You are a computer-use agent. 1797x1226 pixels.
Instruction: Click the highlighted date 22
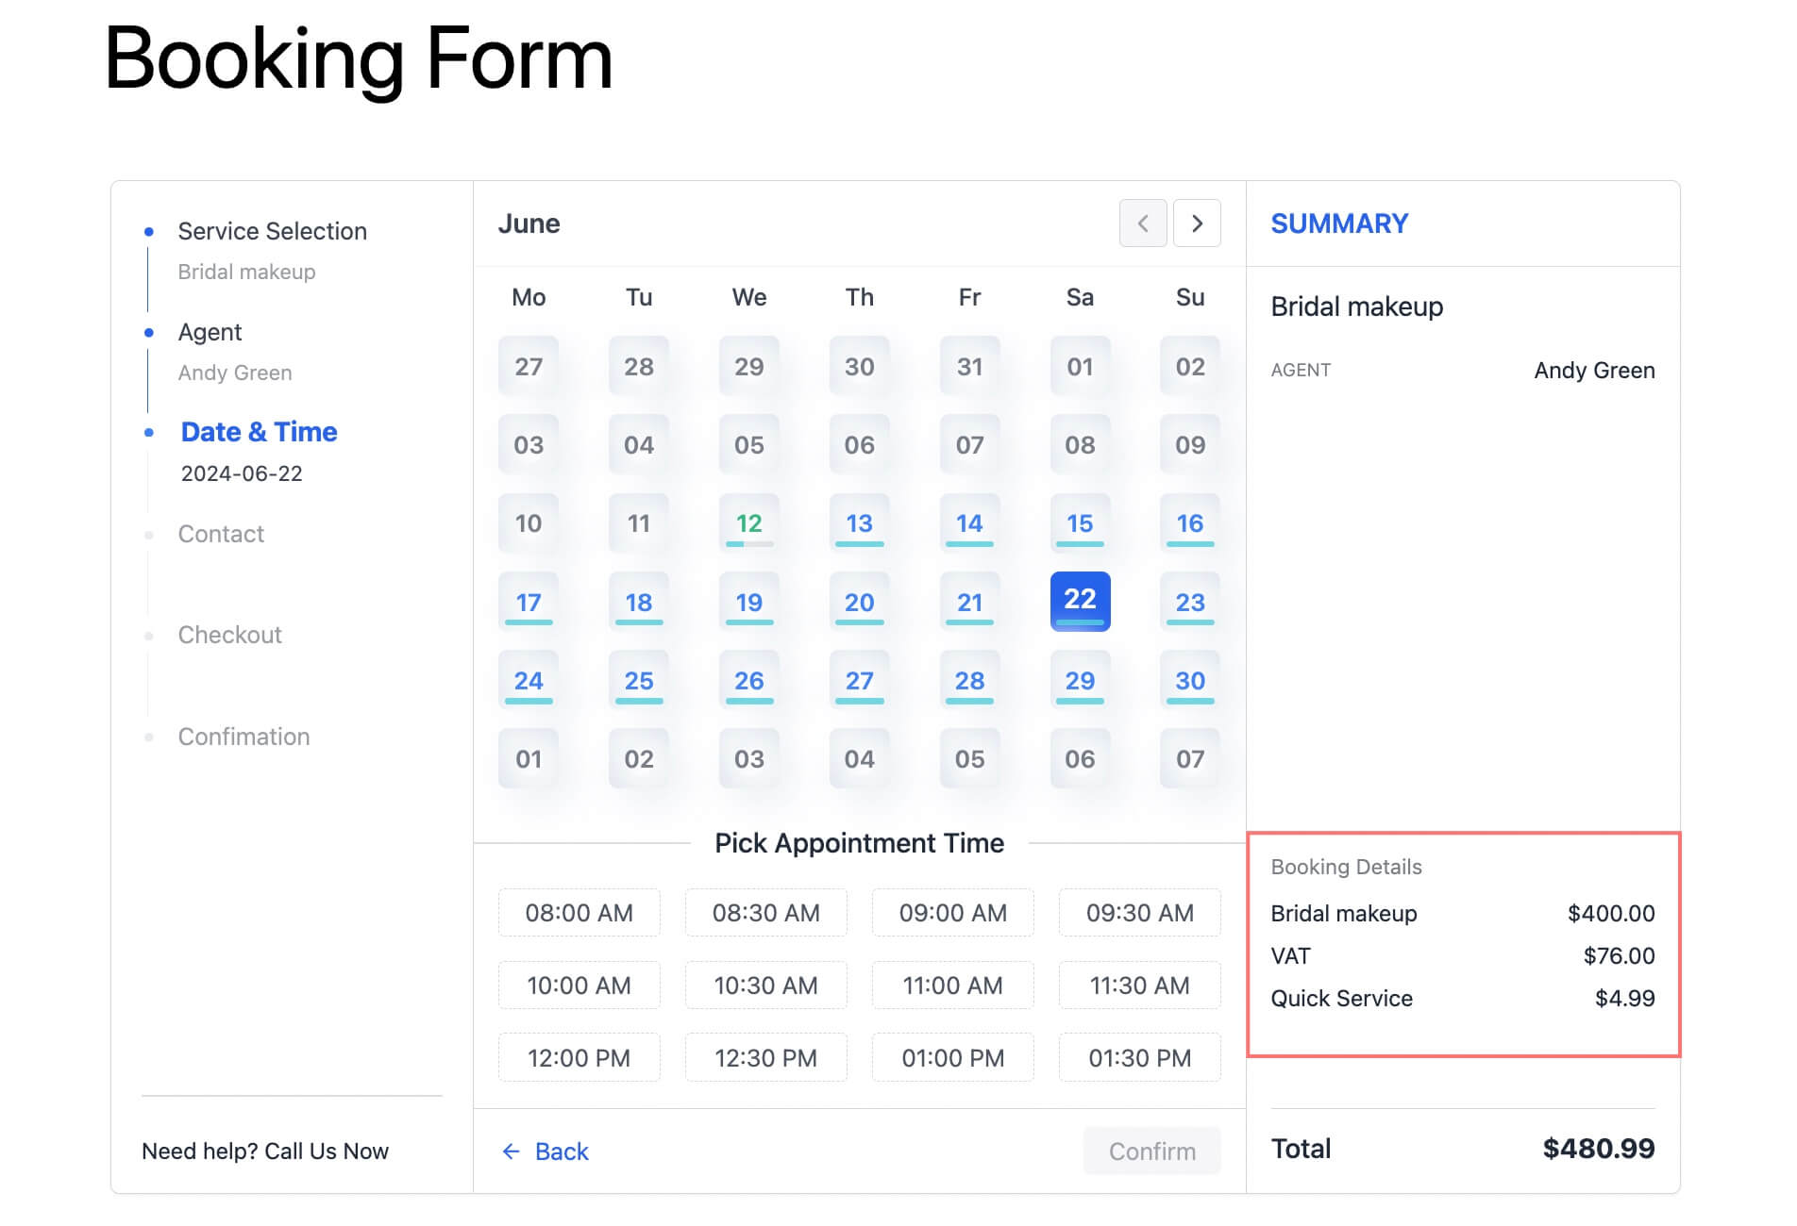(1079, 601)
